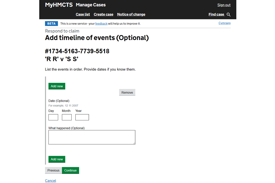
Task: Focus the Month input field
Action: [x=67, y=117]
